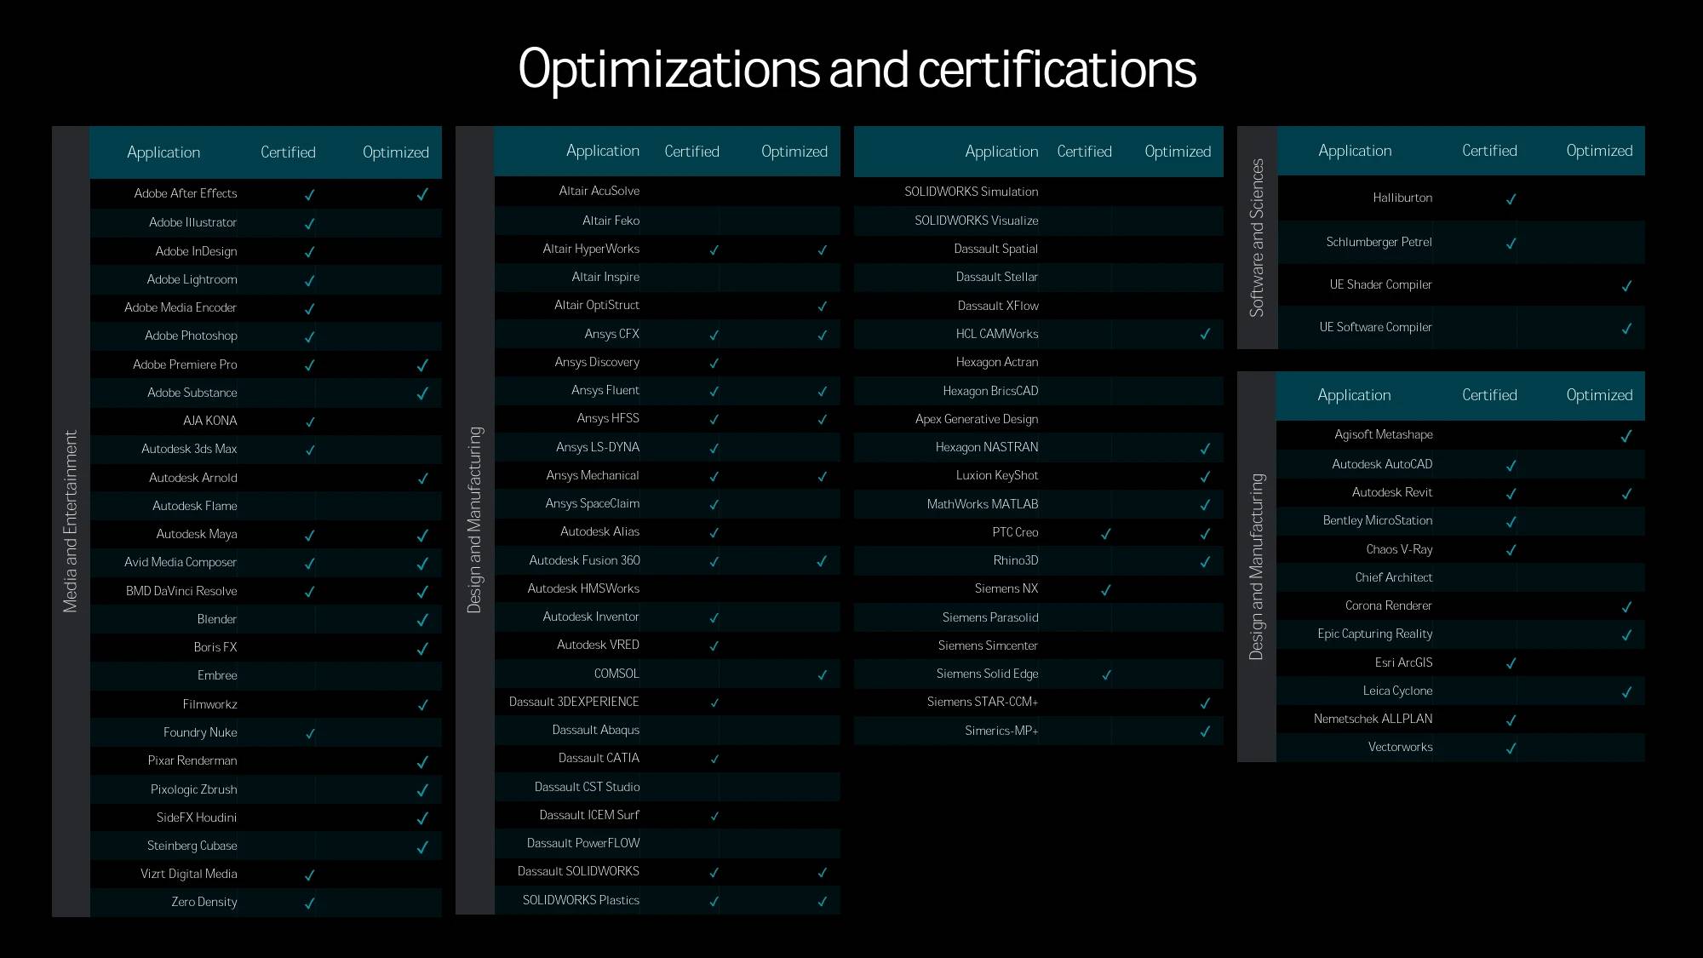The height and width of the screenshot is (958, 1703).
Task: Select the Software and Sciences category label
Action: click(1257, 238)
